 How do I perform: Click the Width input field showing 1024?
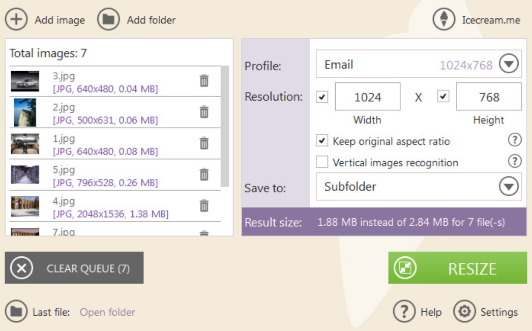tap(367, 97)
